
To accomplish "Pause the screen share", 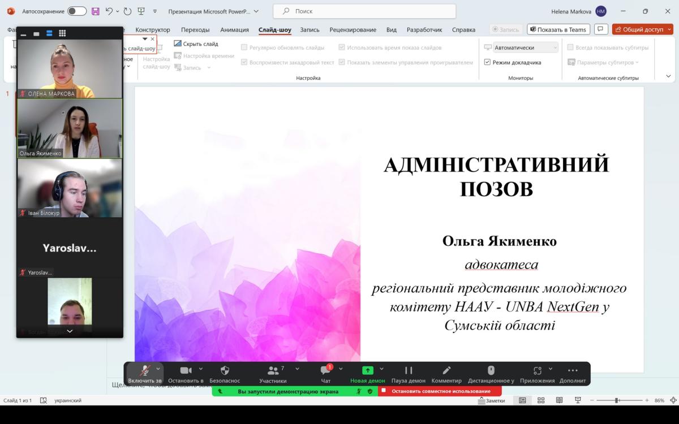I will 409,372.
